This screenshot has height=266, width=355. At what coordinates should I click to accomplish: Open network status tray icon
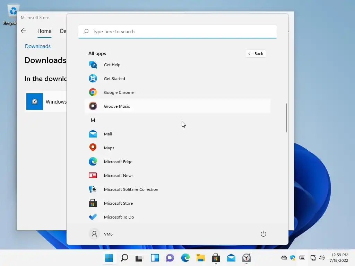coord(313,258)
